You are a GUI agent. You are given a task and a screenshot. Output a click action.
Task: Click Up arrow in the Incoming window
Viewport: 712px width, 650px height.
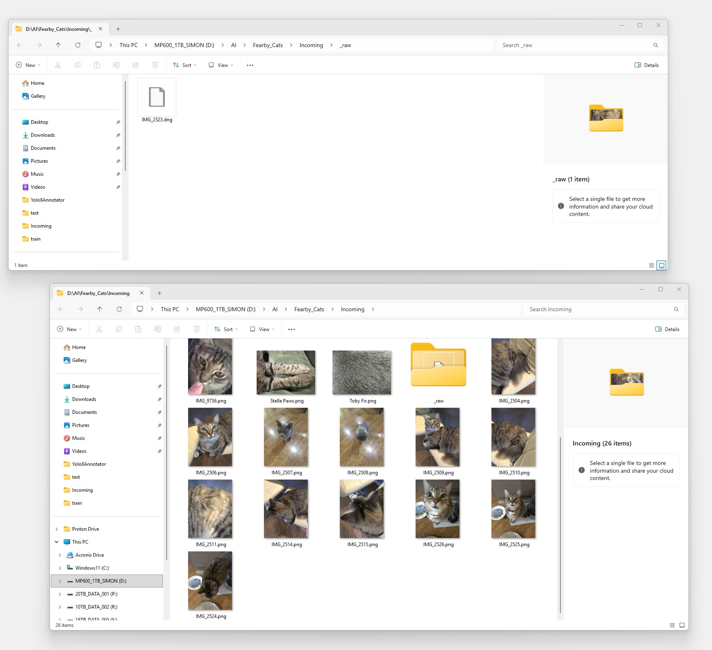100,309
